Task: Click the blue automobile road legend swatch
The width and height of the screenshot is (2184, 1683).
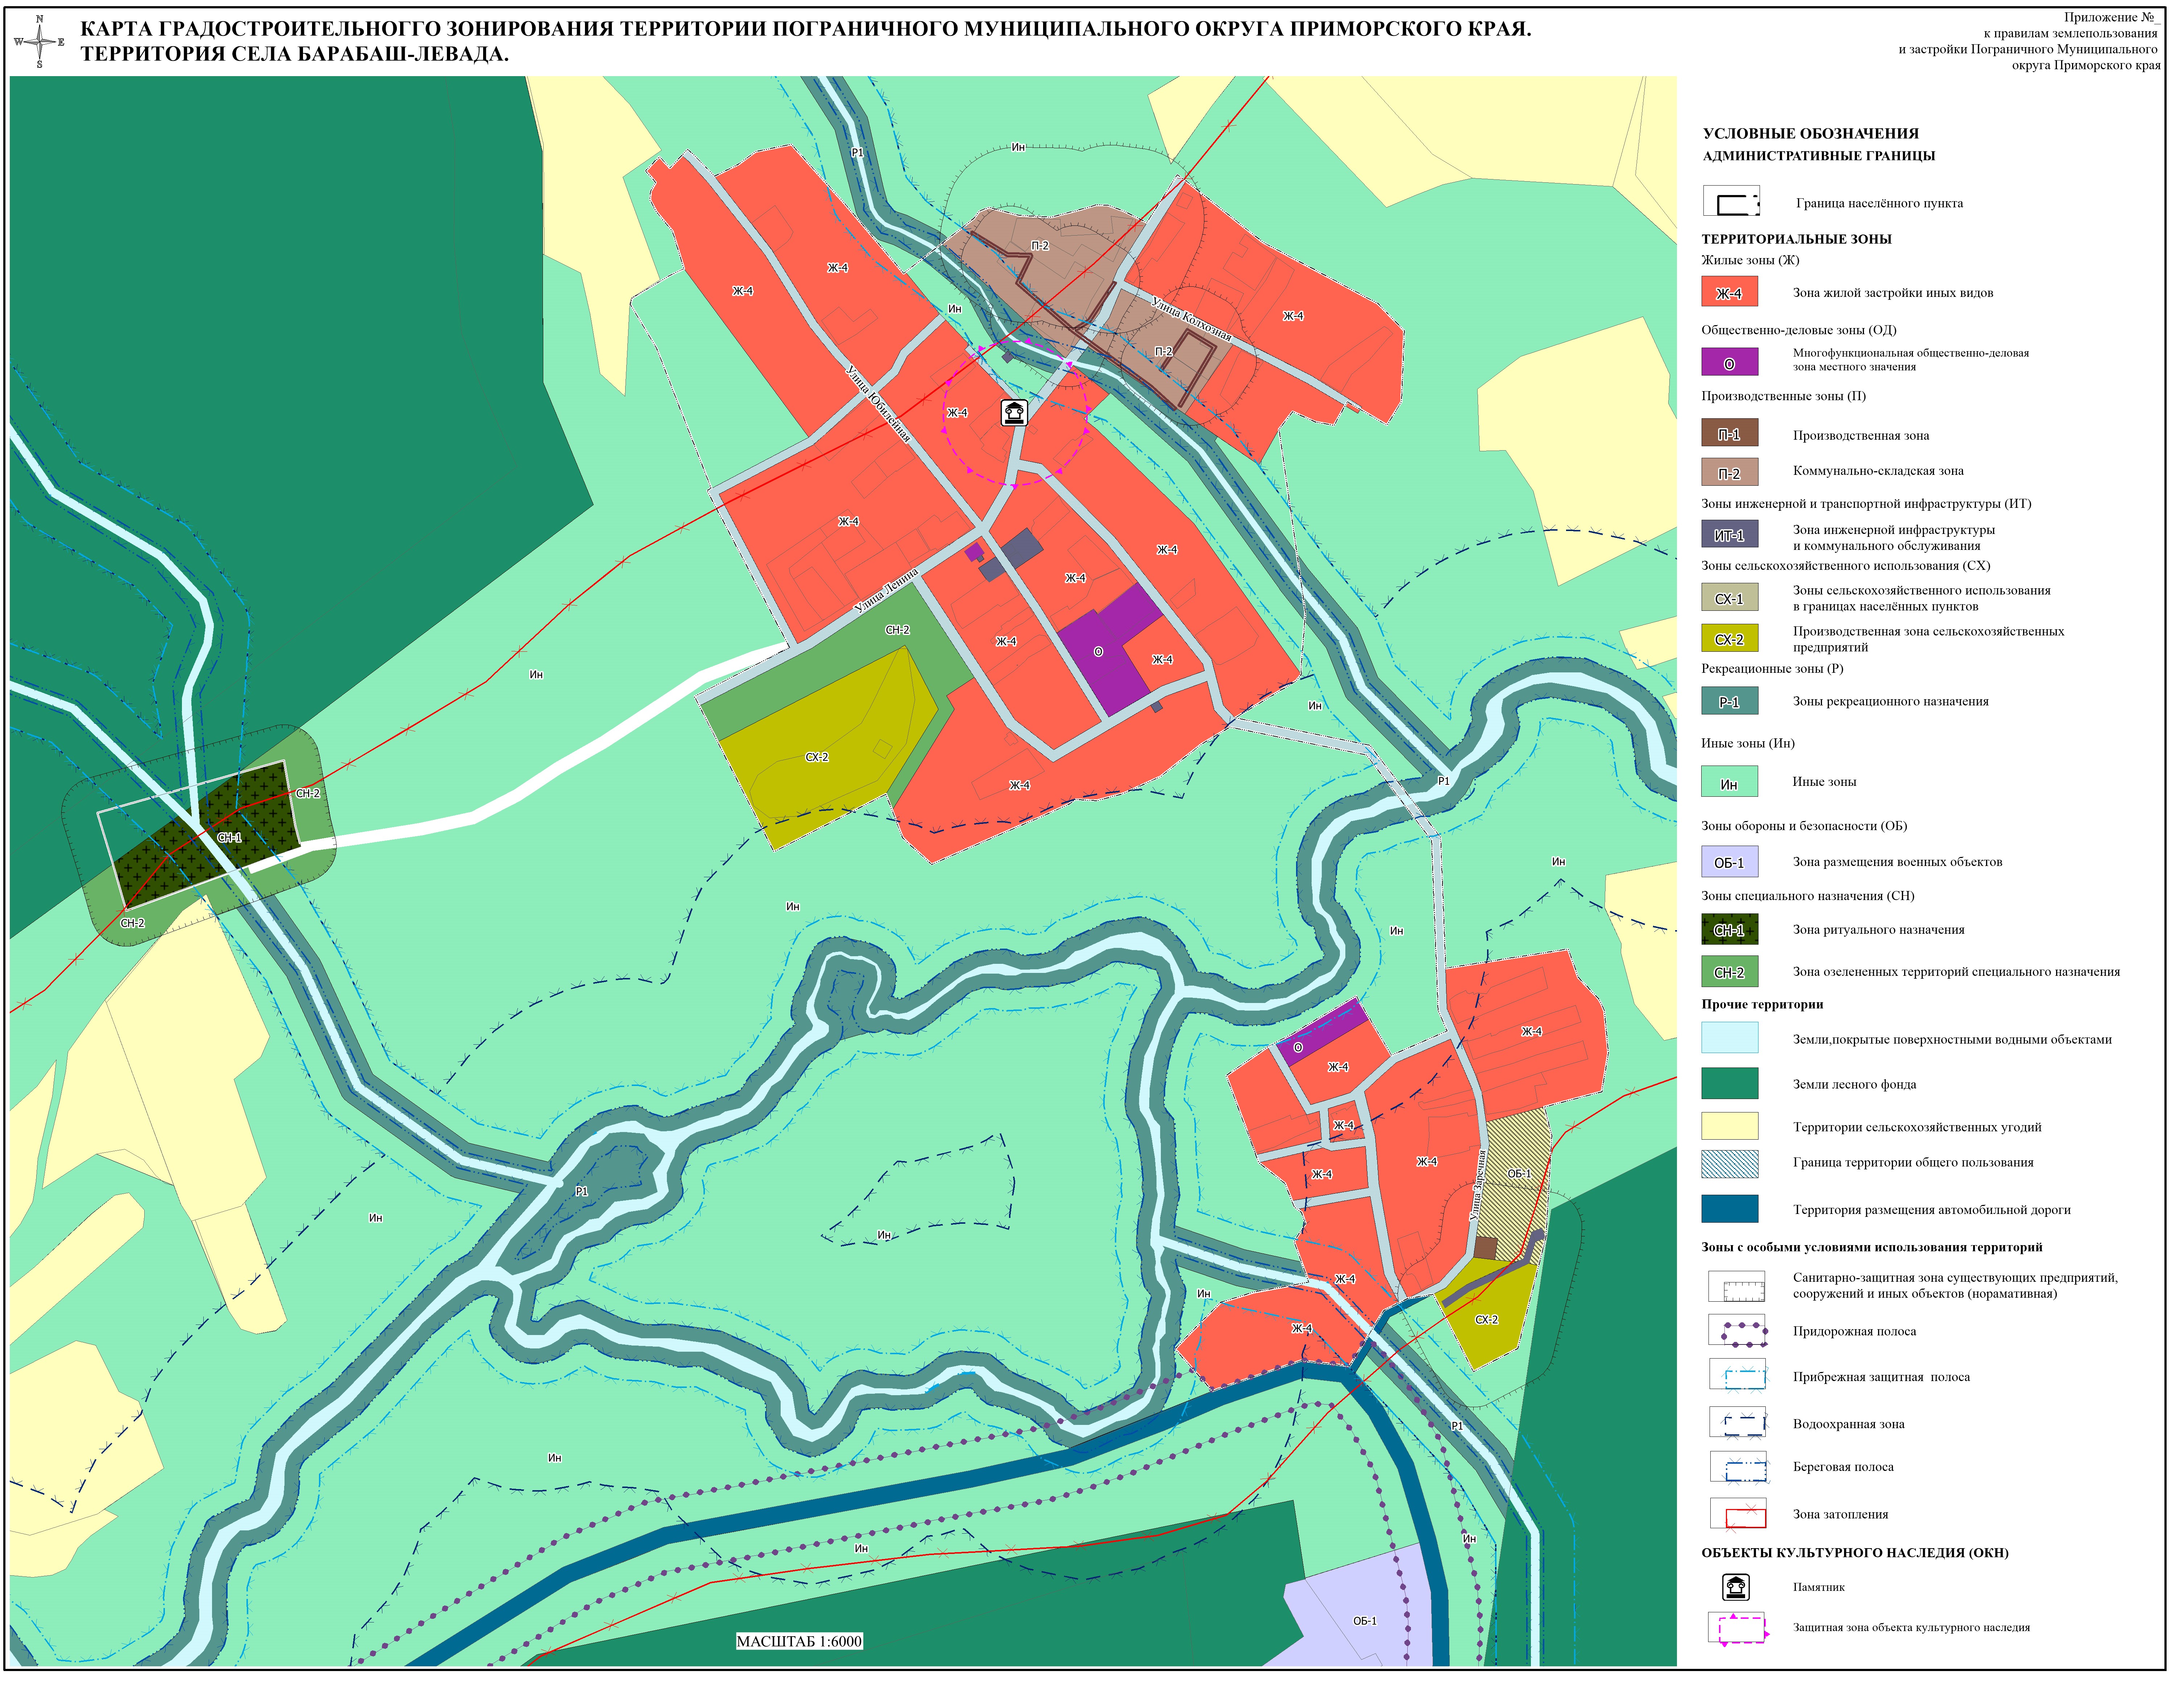Action: coord(1730,1208)
